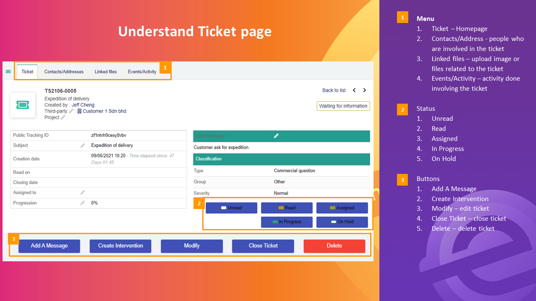Screen dimensions: 536x301
Task: Set ticket status to Unread
Action: (x=231, y=208)
